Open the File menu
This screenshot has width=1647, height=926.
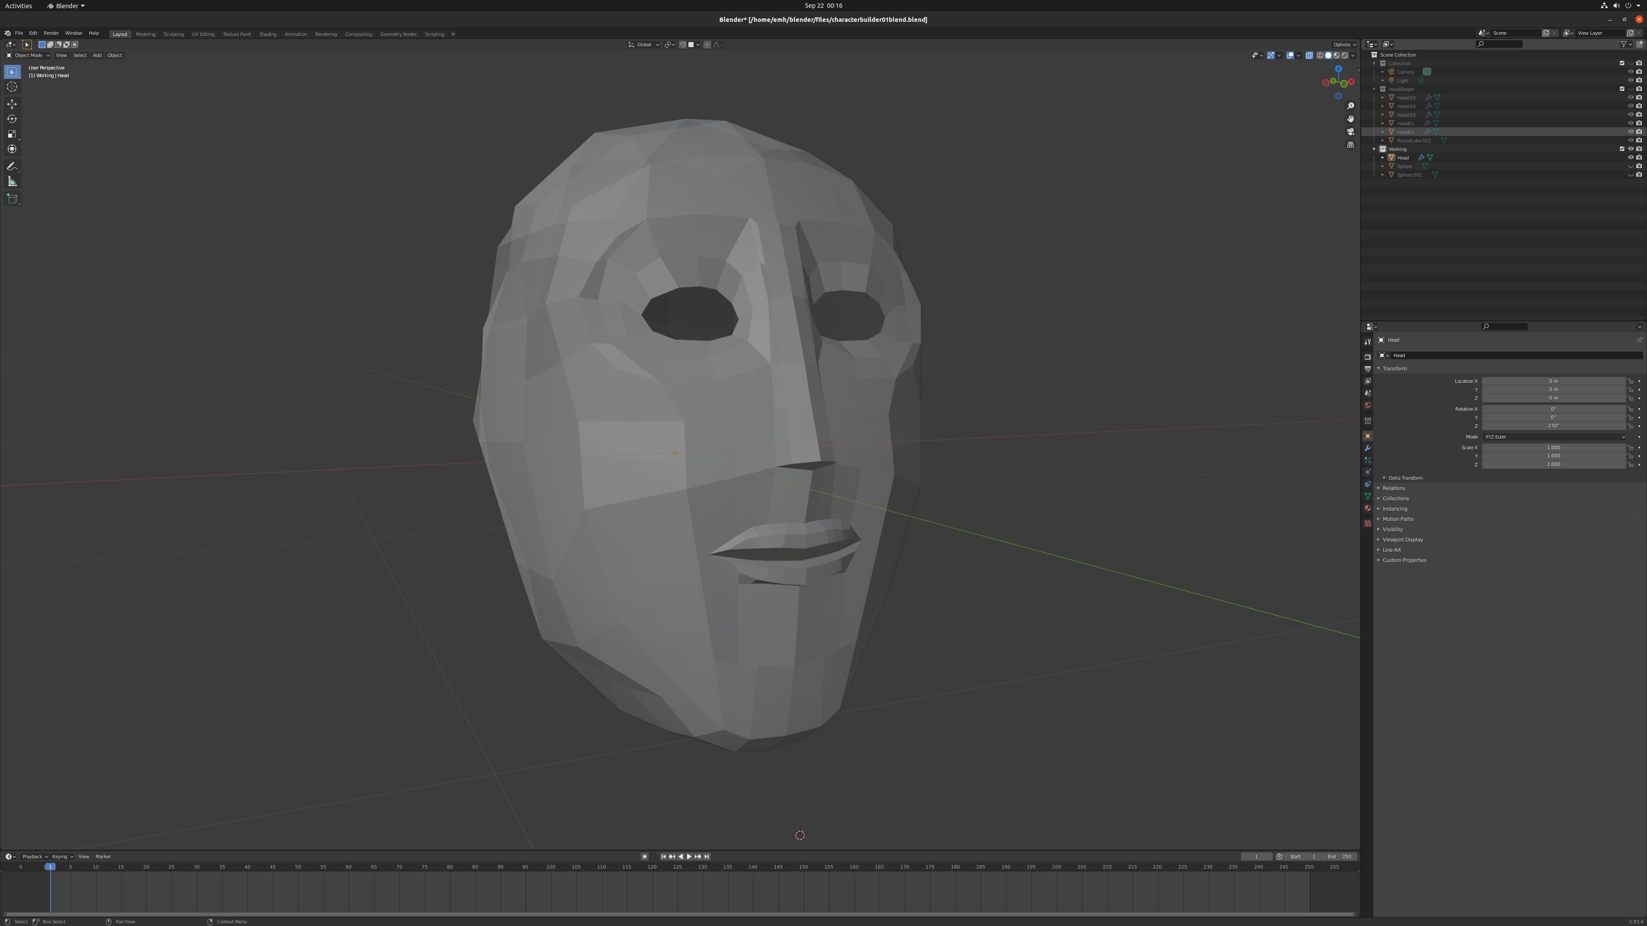(19, 33)
